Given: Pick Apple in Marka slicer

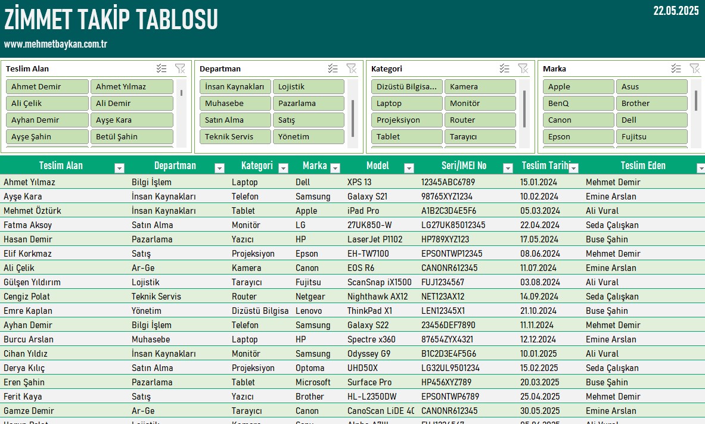Looking at the screenshot, I should (579, 87).
